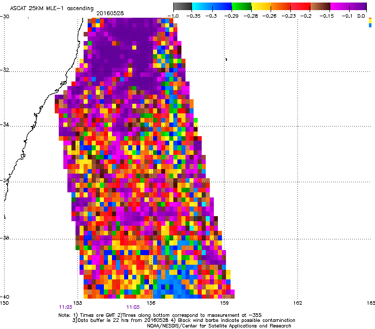The image size is (375, 329).
Task: Click the -34 latitude axis label
Action: [5, 125]
